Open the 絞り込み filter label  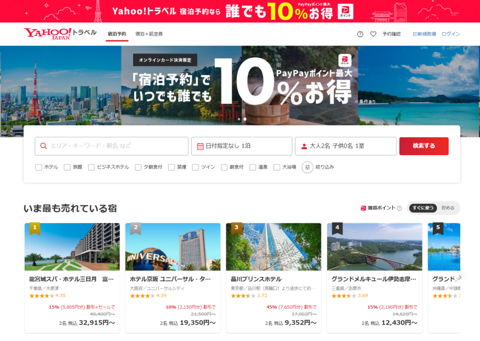pyautogui.click(x=325, y=167)
